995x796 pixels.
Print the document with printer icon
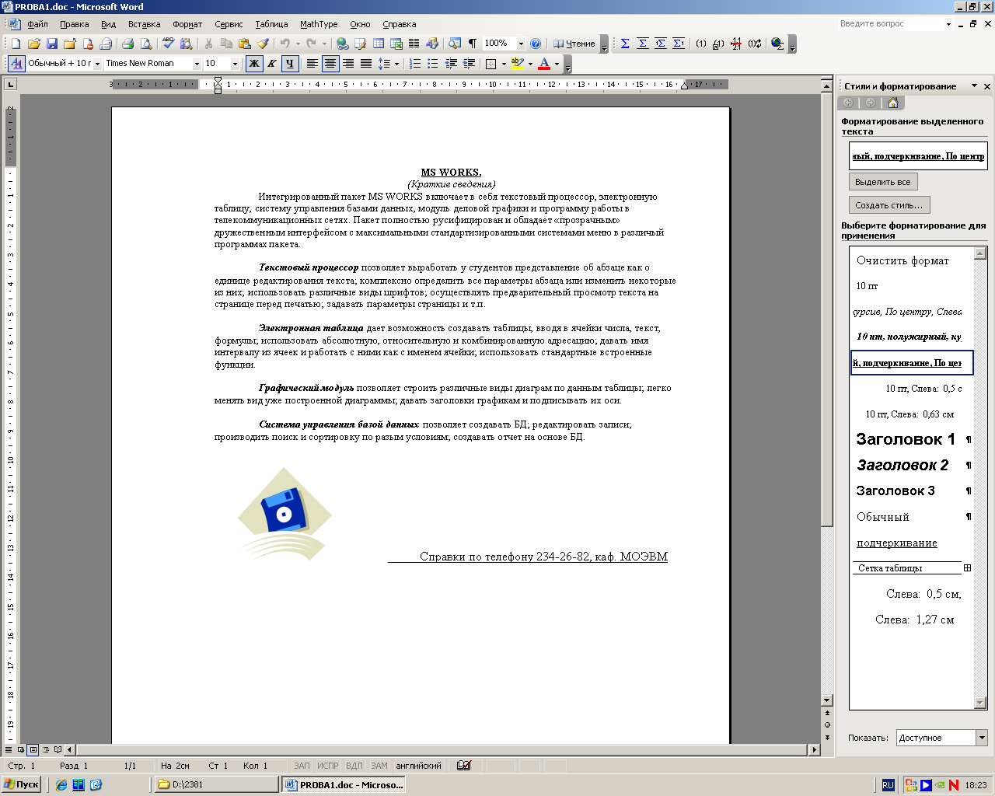pyautogui.click(x=128, y=44)
